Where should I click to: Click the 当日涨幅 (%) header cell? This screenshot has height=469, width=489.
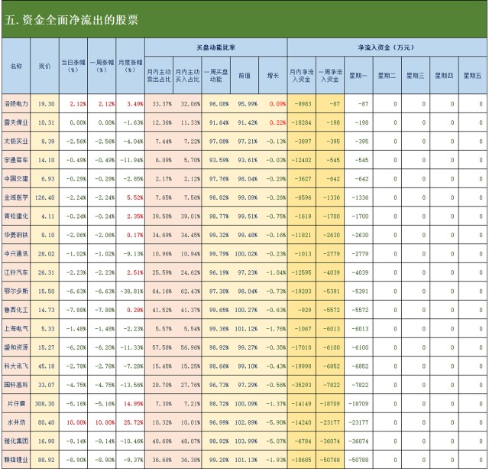pos(74,66)
